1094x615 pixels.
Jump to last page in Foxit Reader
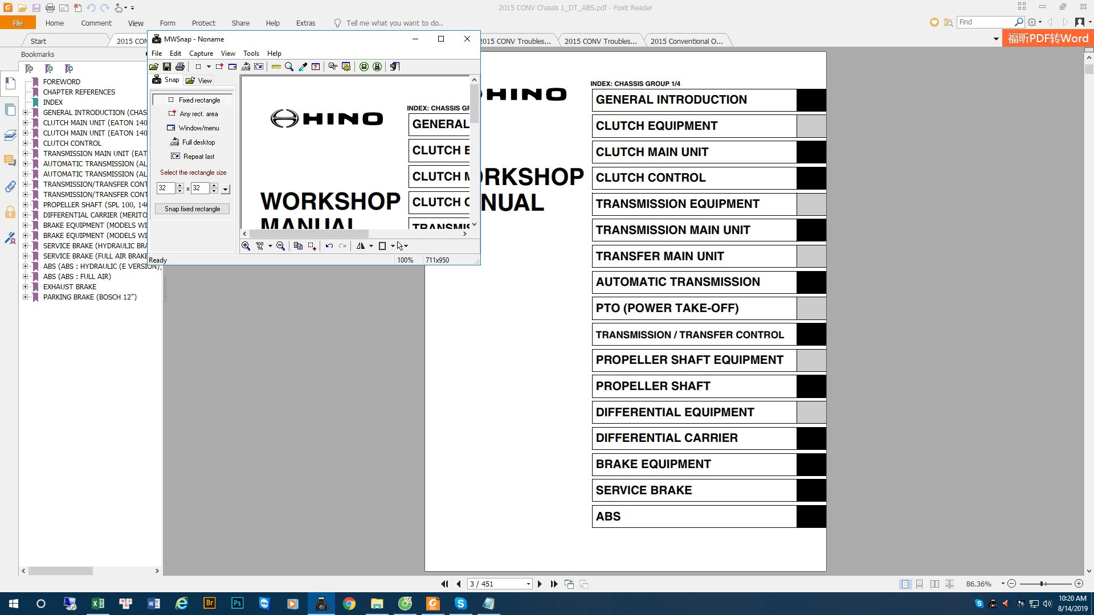coord(554,584)
